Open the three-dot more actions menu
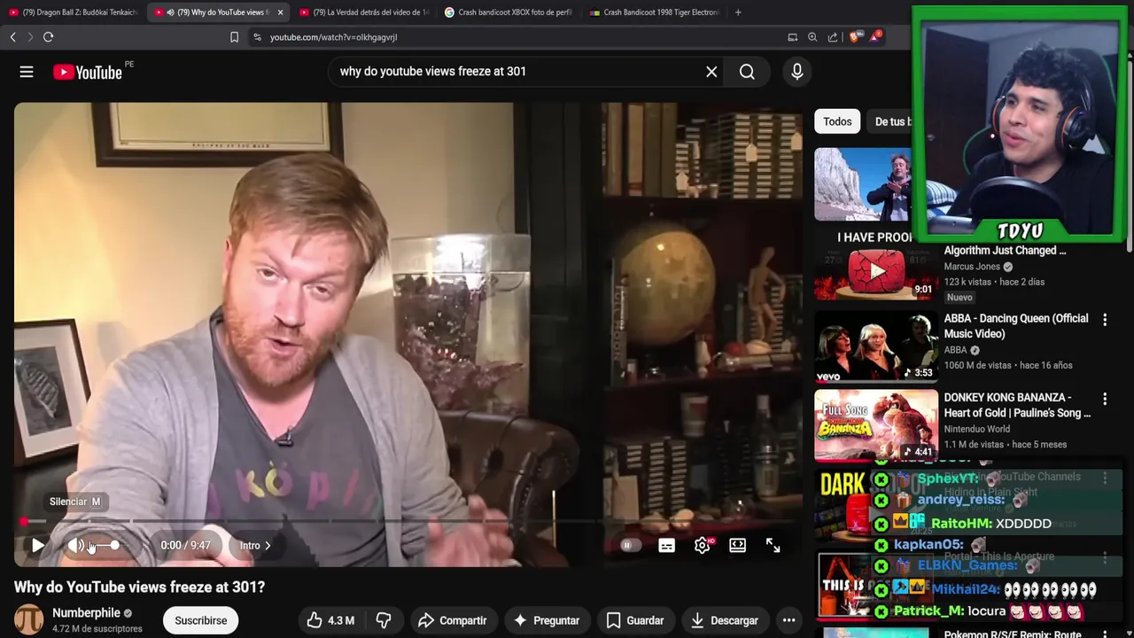Screen dimensions: 1134x638 [x=788, y=620]
